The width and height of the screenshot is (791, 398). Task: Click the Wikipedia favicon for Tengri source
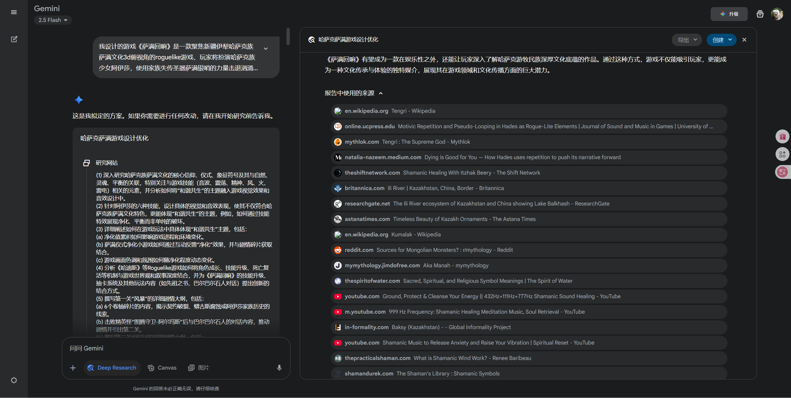click(338, 111)
